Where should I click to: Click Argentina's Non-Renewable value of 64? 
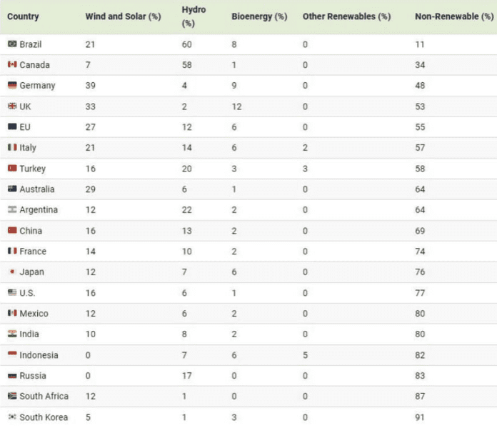tap(420, 210)
